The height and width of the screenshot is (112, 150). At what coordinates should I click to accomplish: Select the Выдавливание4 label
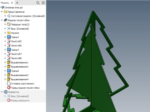point(20,79)
